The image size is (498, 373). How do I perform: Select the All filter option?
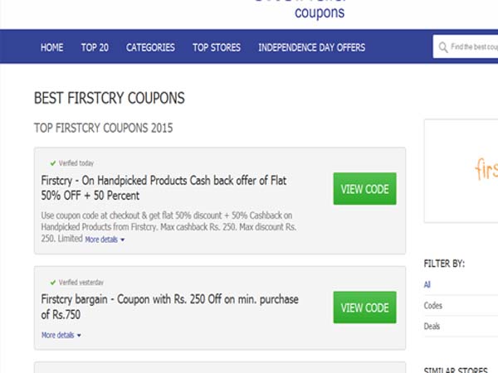click(427, 284)
